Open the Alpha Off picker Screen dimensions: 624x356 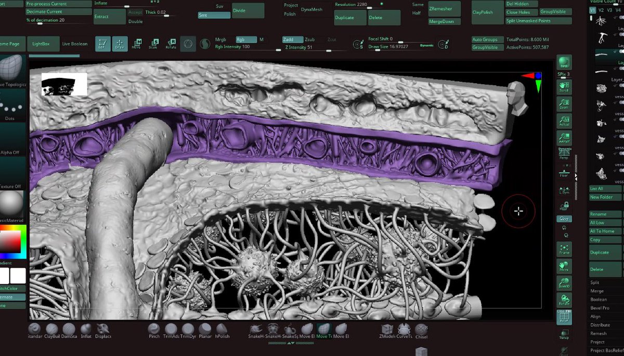coord(11,139)
